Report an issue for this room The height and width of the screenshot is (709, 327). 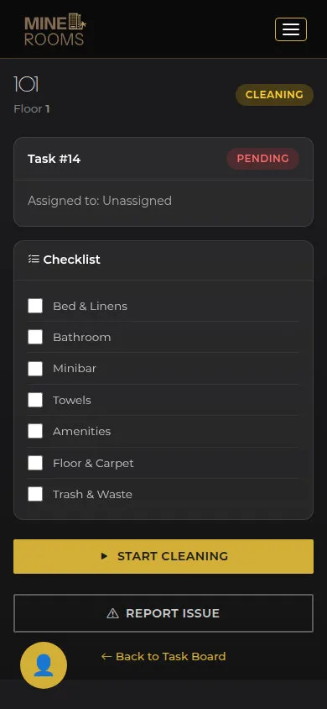pyautogui.click(x=163, y=613)
